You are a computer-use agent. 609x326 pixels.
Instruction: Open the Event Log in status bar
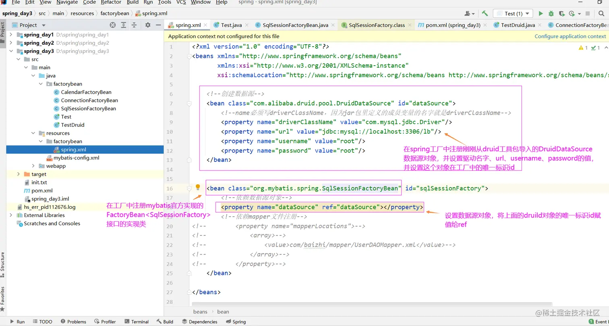(x=599, y=322)
